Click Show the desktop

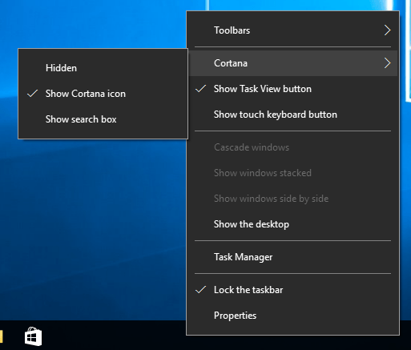pyautogui.click(x=292, y=224)
